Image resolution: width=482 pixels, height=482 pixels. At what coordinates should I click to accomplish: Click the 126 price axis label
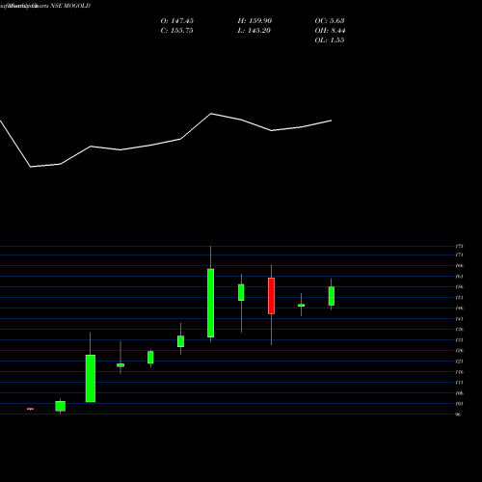pyautogui.click(x=459, y=351)
